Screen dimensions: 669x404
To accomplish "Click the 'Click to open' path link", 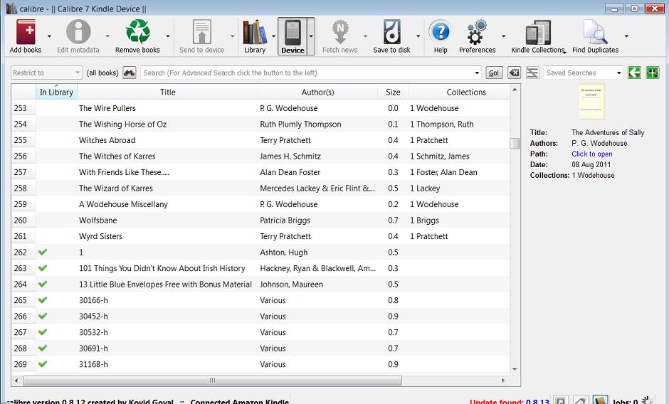I will [x=591, y=154].
